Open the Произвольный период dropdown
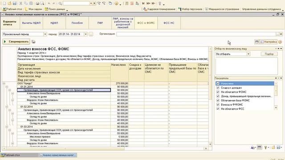This screenshot has width=285, height=160. click(x=45, y=34)
